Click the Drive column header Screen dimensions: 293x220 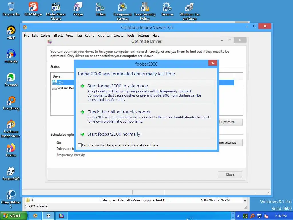coord(56,76)
